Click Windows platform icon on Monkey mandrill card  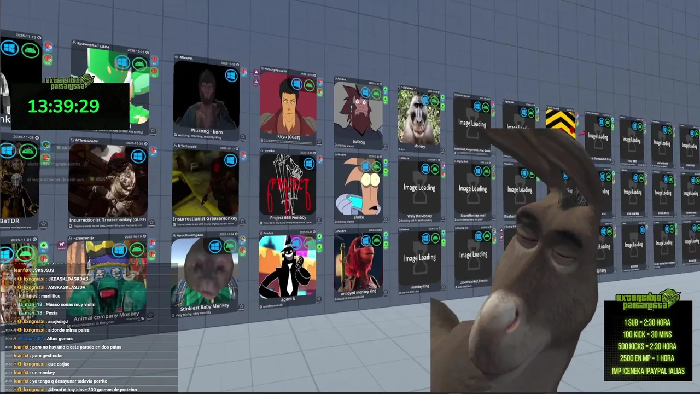(425, 100)
